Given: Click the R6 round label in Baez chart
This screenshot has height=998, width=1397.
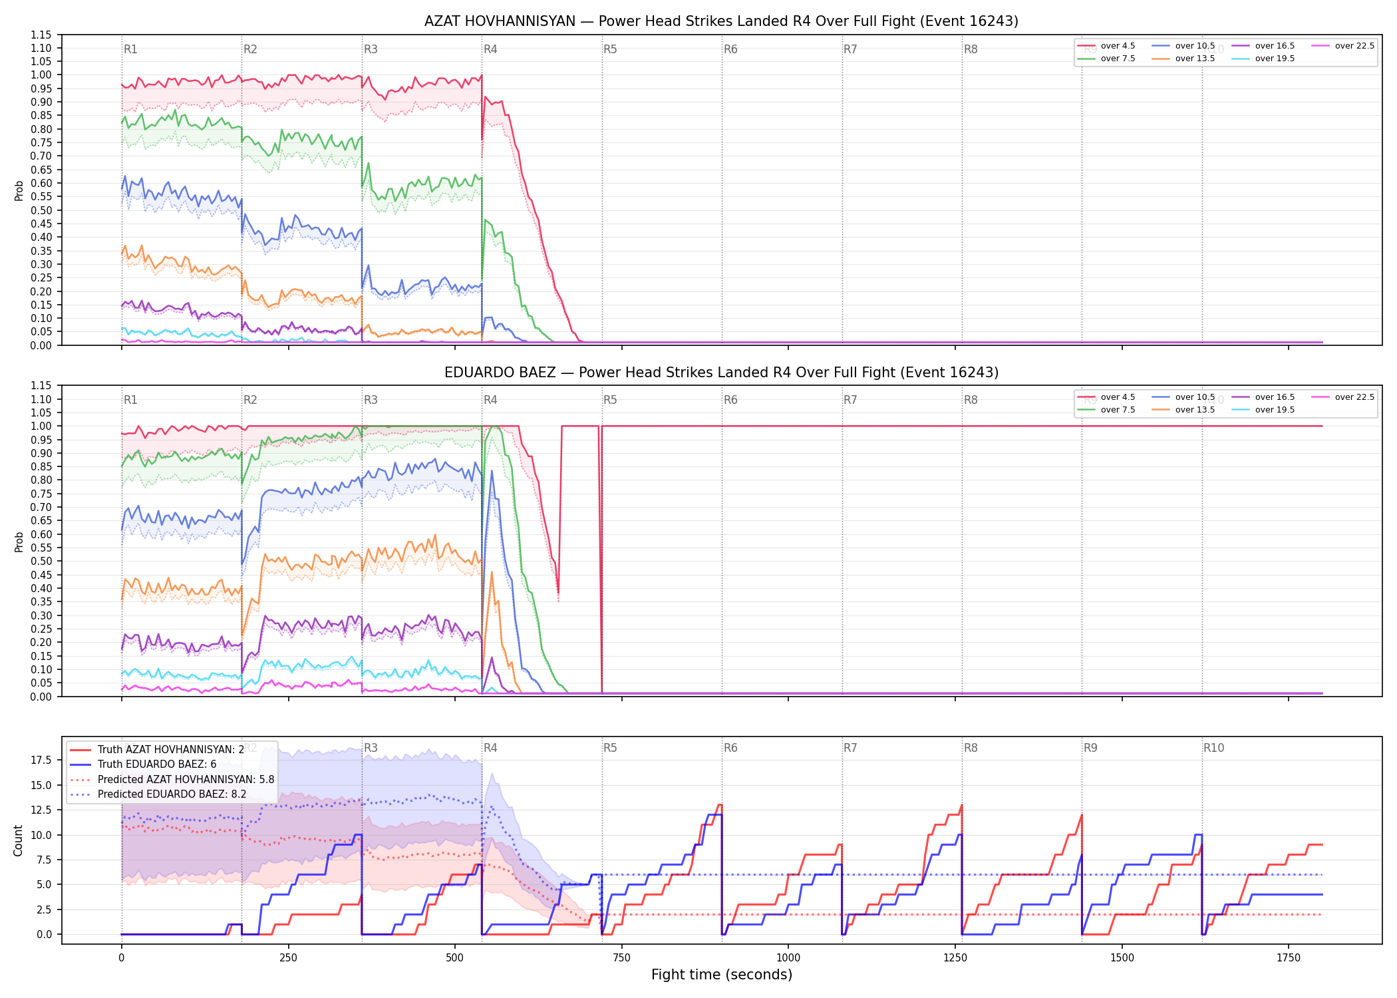Looking at the screenshot, I should click(x=730, y=400).
